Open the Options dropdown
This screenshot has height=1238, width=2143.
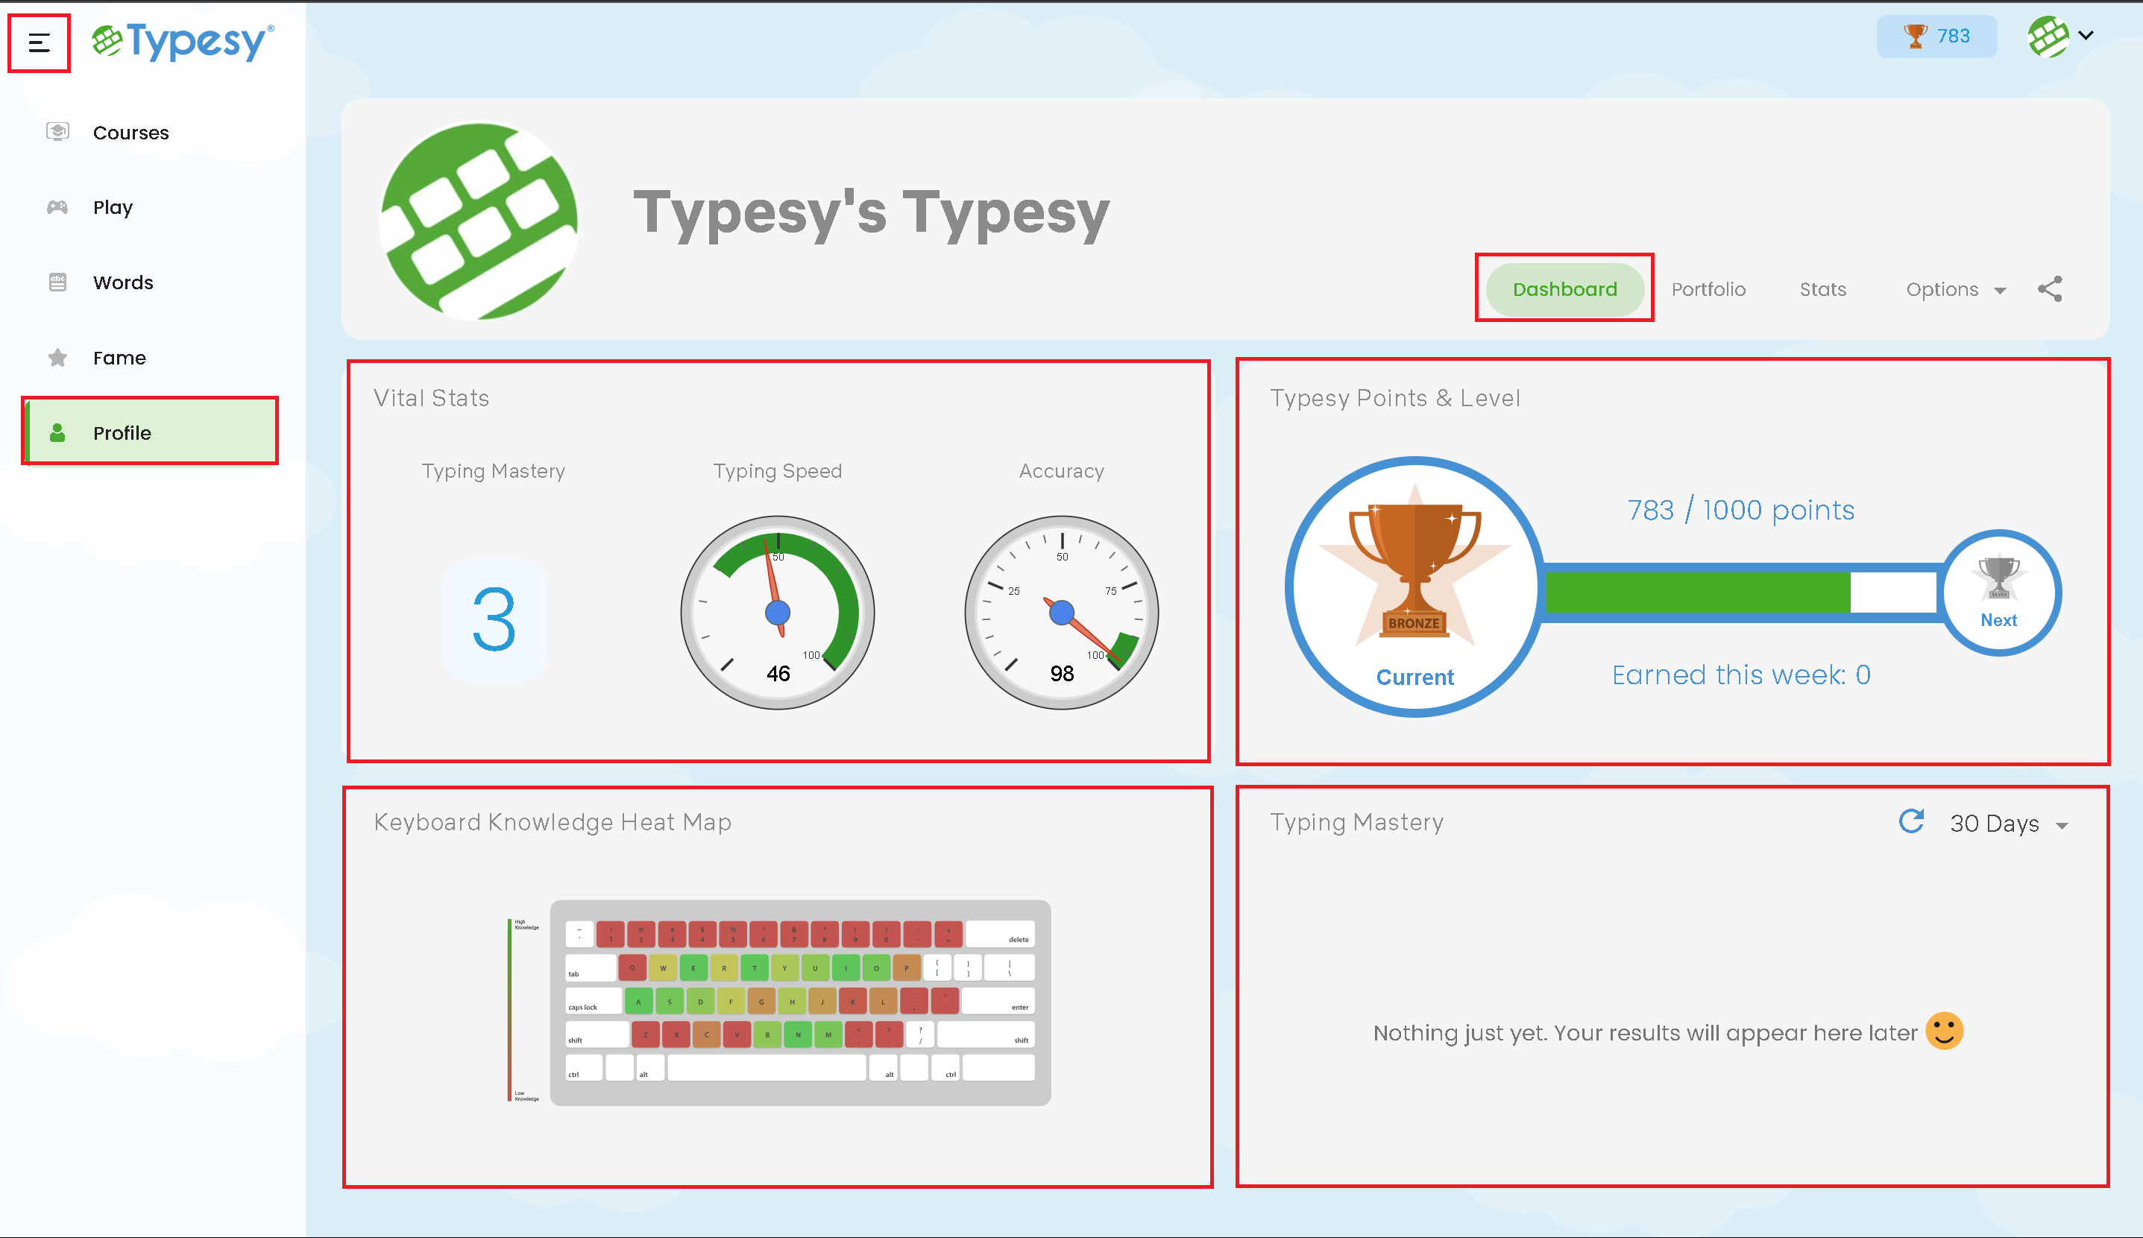click(x=1955, y=289)
